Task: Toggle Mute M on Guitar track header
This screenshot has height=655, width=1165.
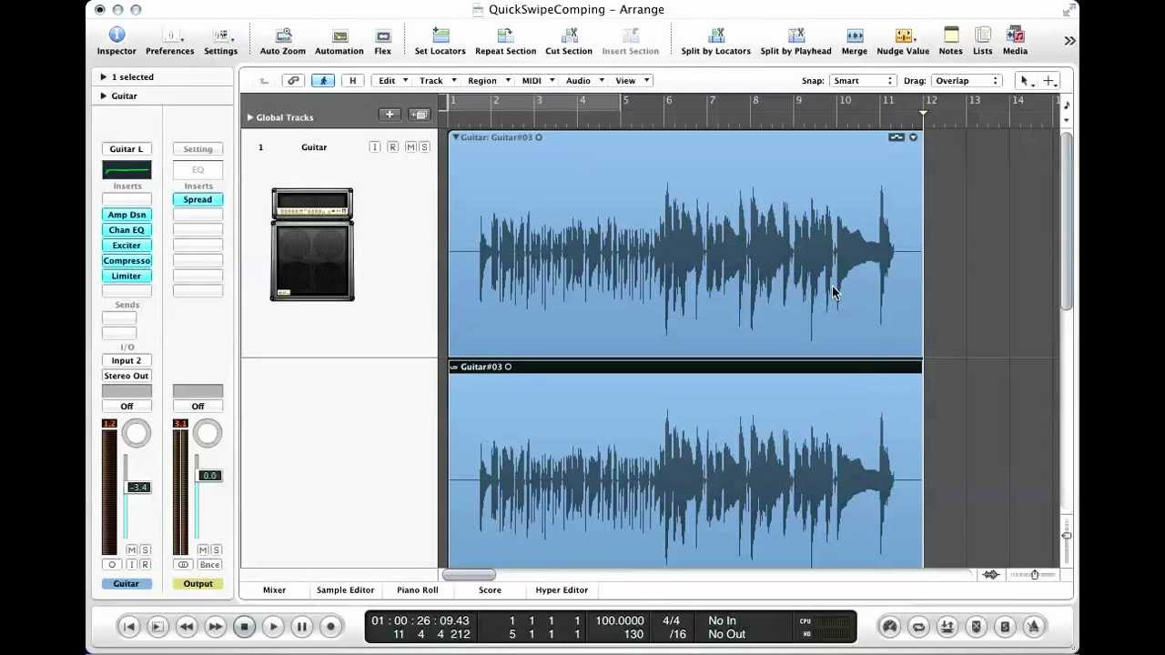Action: point(410,147)
